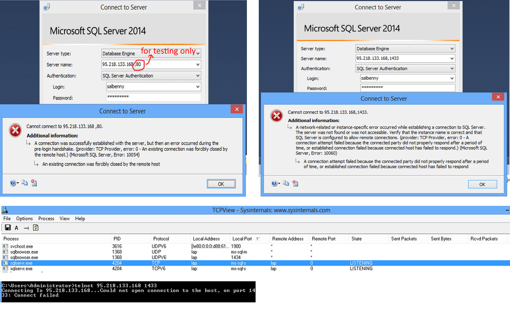Click help icon in the port 80 error dialog
510x311 pixels.
13,183
